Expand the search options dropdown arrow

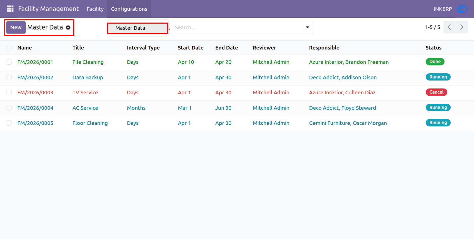pos(308,27)
